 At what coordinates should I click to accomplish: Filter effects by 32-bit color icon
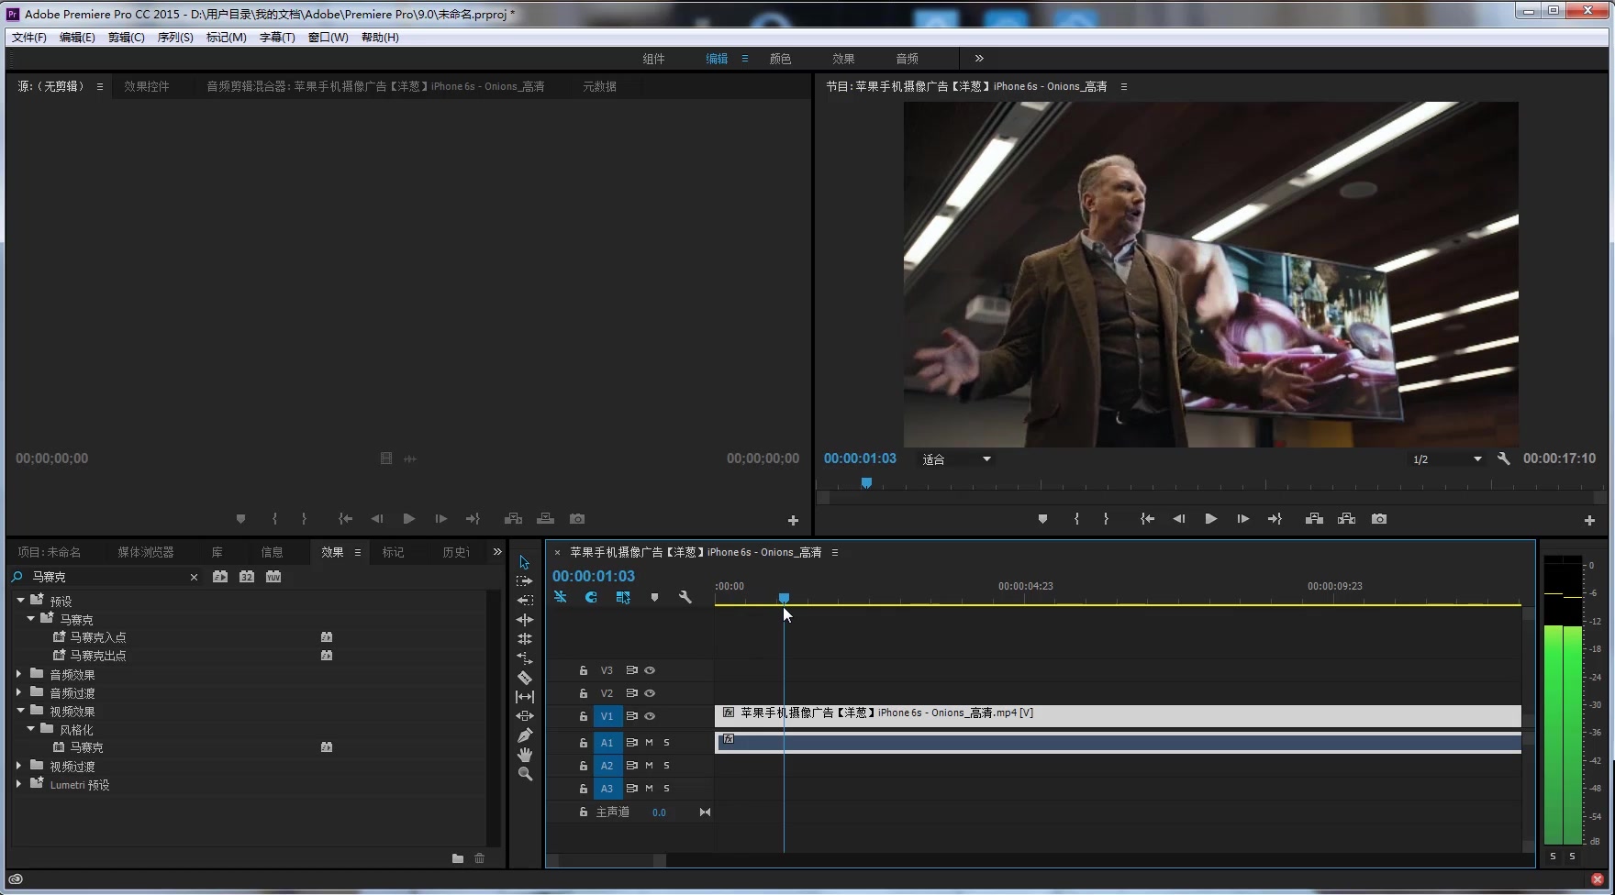(247, 577)
